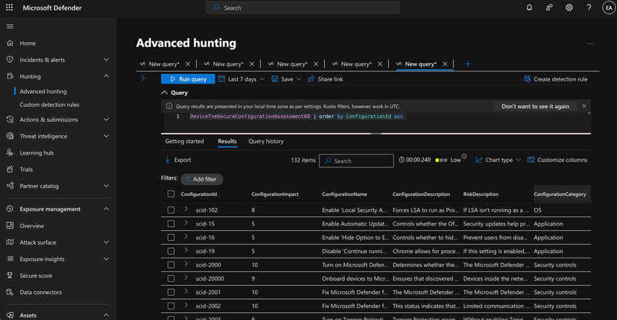Image resolution: width=617 pixels, height=320 pixels.
Task: Click the Run query button
Action: [188, 79]
